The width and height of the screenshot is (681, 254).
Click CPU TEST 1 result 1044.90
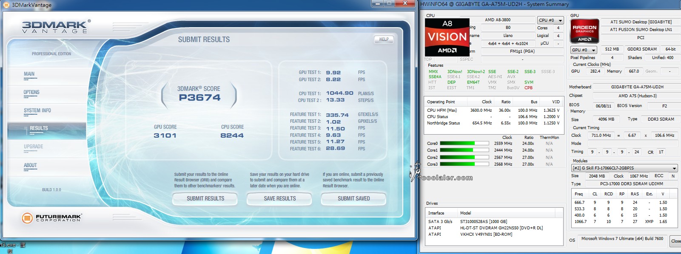tap(339, 93)
